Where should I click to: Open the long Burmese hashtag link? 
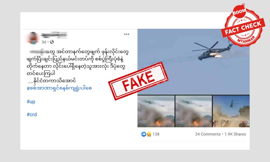click(59, 88)
